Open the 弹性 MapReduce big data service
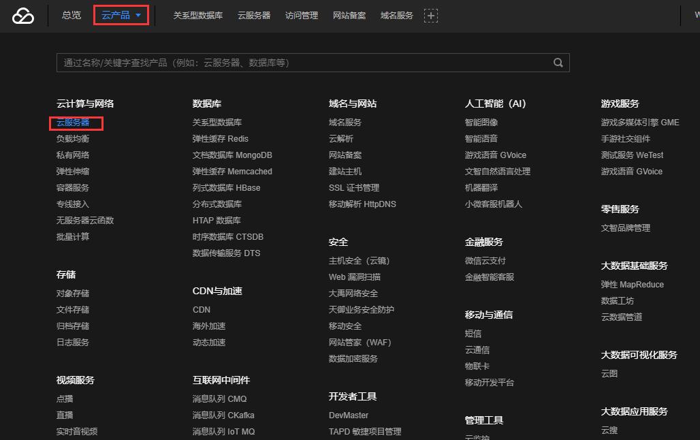 point(631,284)
